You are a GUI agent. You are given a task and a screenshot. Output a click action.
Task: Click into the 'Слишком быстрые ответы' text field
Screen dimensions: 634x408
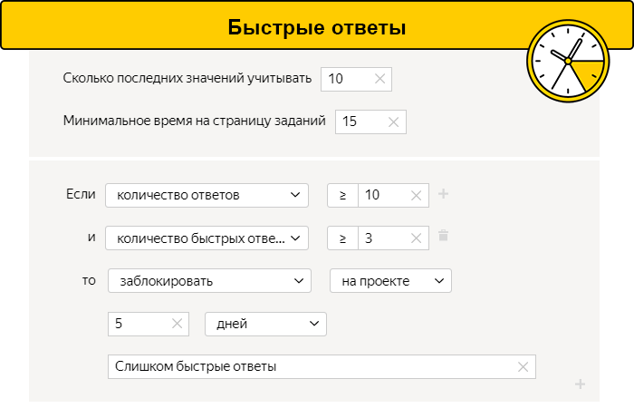[x=308, y=366]
